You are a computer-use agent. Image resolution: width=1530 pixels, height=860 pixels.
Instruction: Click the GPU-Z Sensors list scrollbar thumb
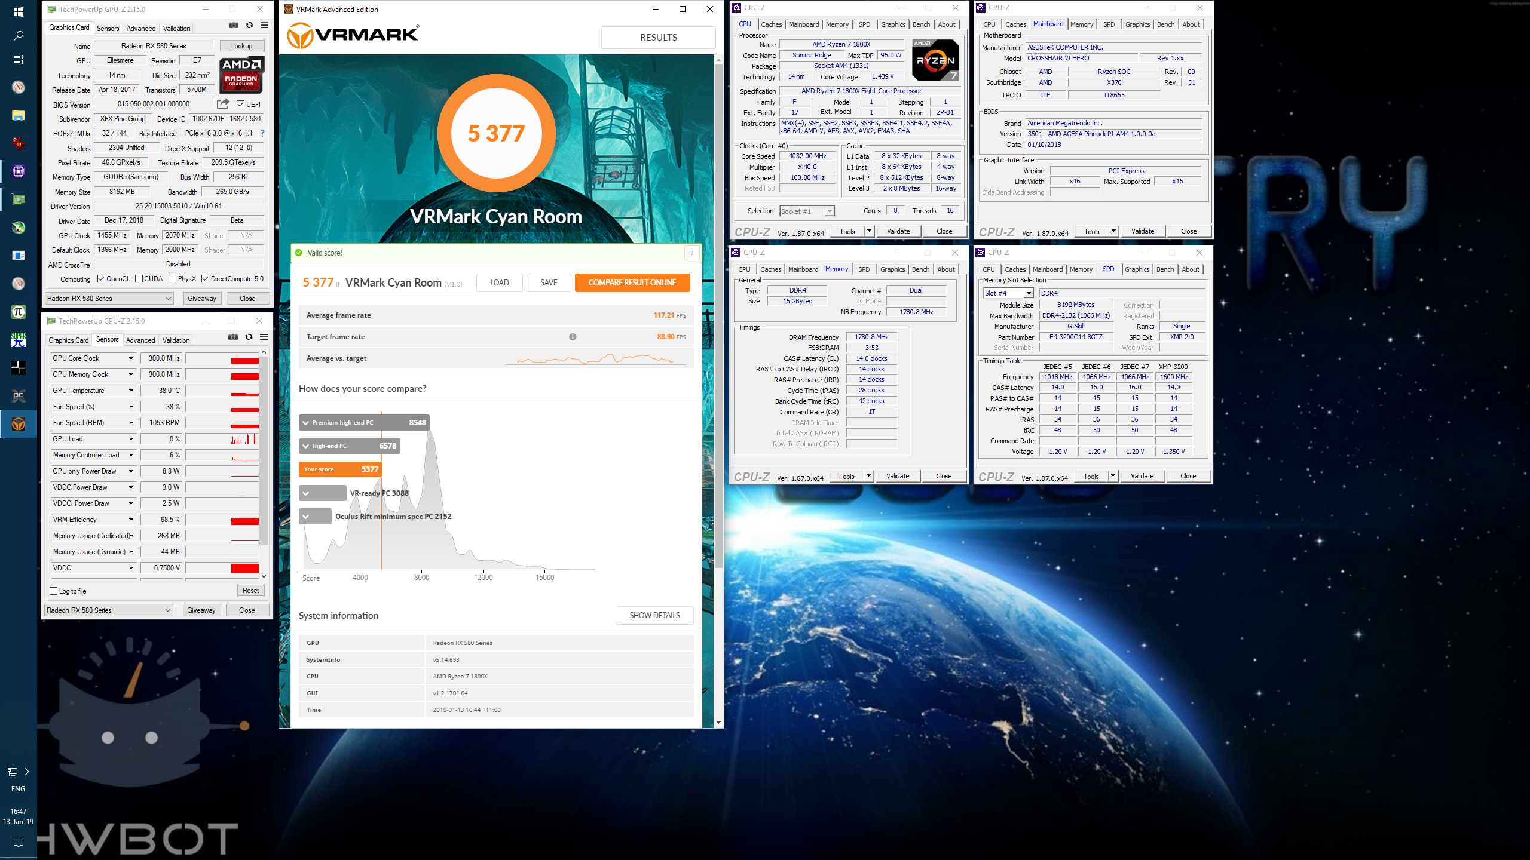pos(264,451)
